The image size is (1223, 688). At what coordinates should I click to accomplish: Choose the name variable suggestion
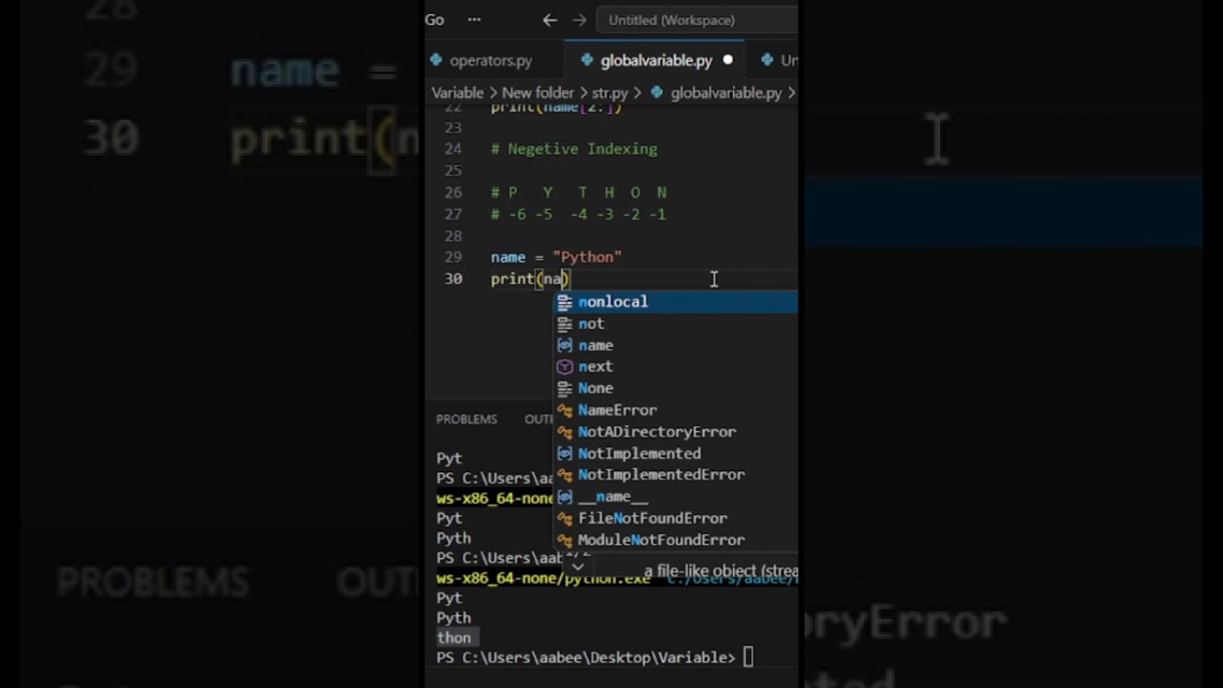point(676,345)
